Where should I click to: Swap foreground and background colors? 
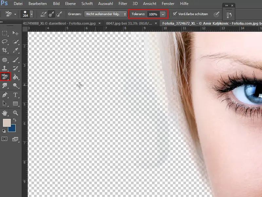point(15,120)
